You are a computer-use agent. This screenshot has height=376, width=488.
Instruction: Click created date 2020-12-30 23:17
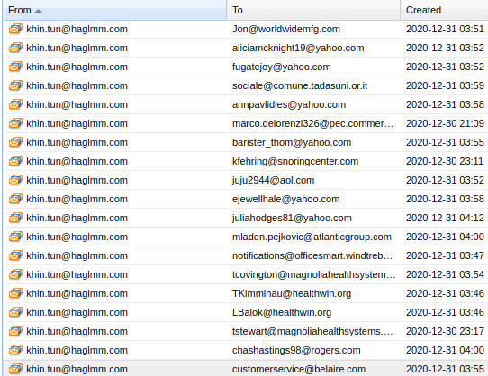tap(445, 331)
